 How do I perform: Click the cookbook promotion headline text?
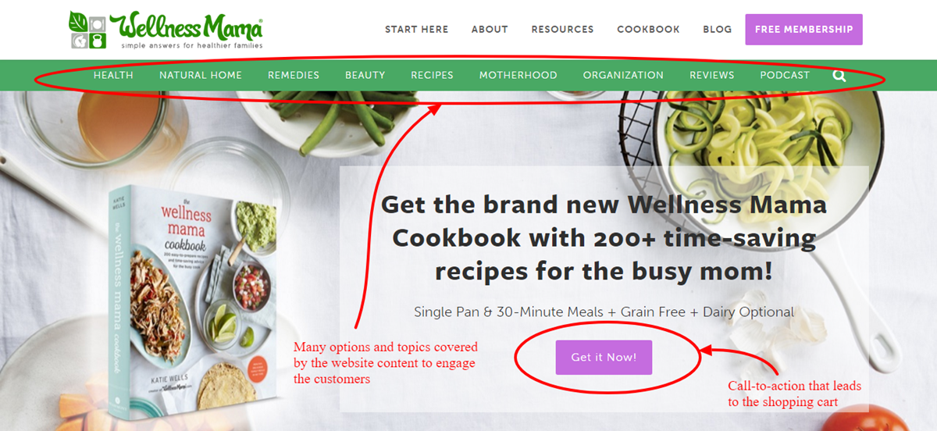(604, 238)
